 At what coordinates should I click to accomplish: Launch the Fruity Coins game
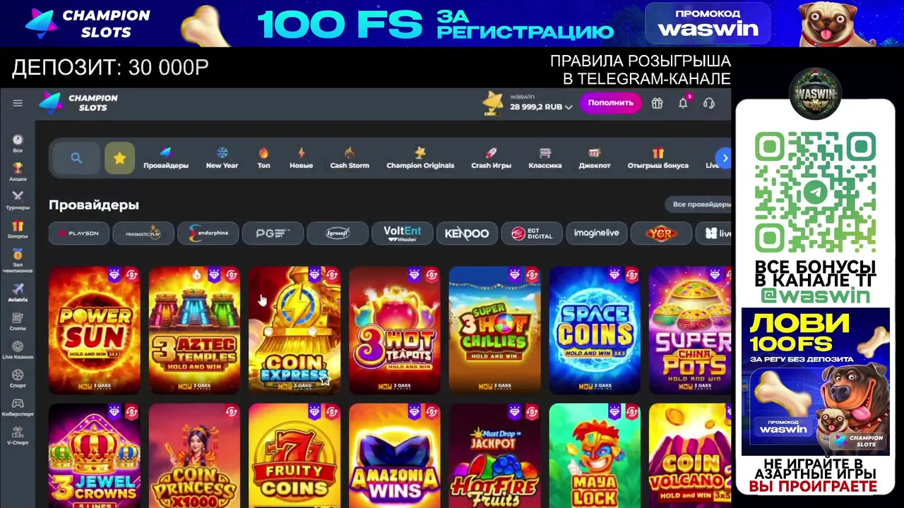coord(295,456)
